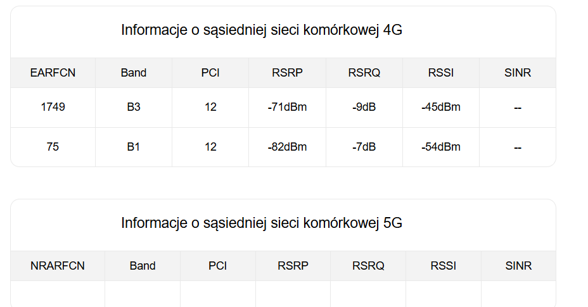
Task: Select the -45dBm RSSI value
Action: [x=440, y=107]
